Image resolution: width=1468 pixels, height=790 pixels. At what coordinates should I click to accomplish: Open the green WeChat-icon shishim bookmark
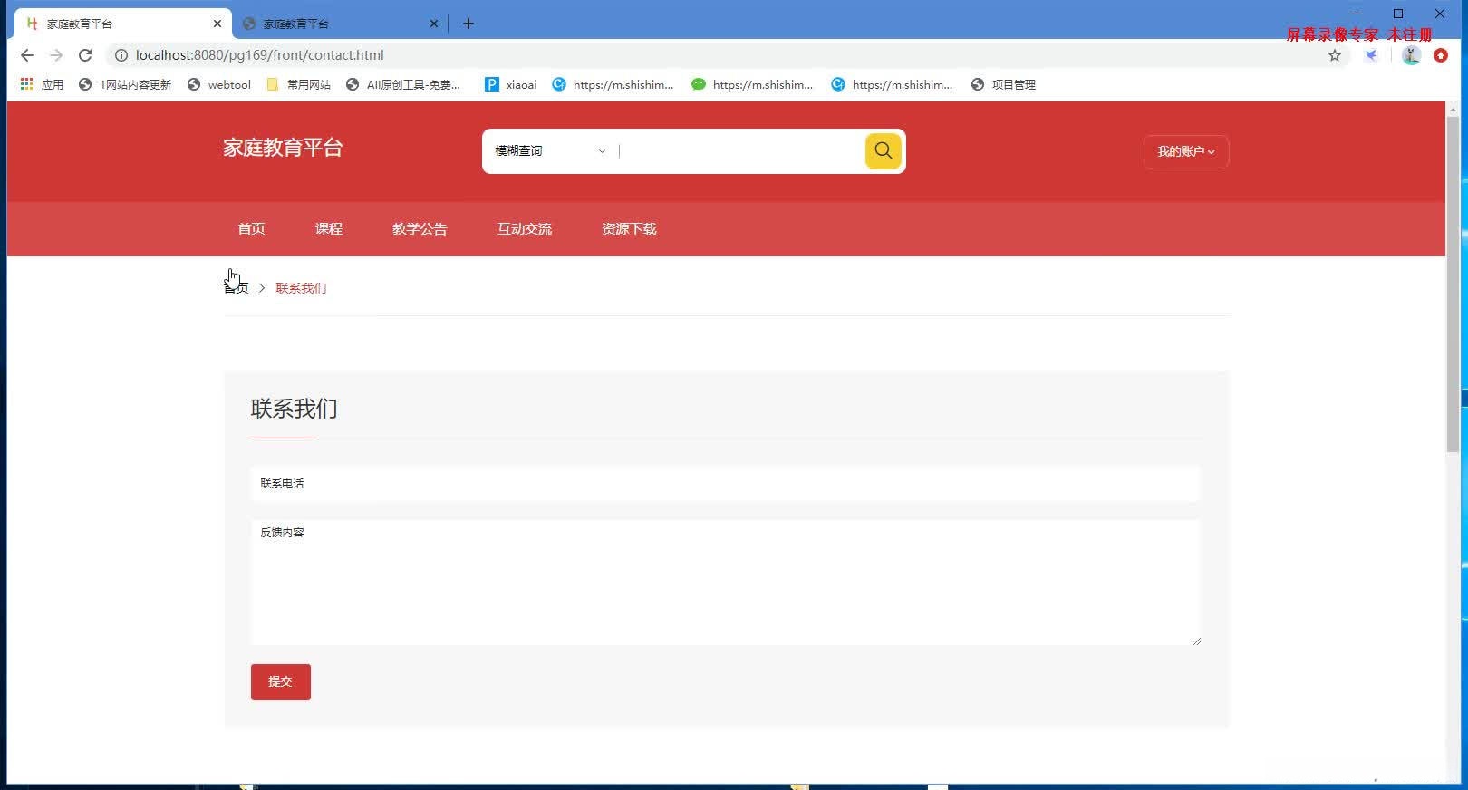point(752,84)
